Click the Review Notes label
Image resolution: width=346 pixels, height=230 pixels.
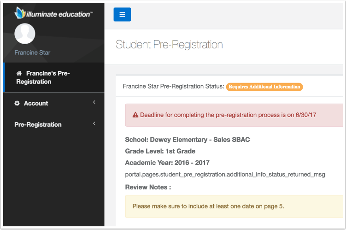tap(148, 187)
